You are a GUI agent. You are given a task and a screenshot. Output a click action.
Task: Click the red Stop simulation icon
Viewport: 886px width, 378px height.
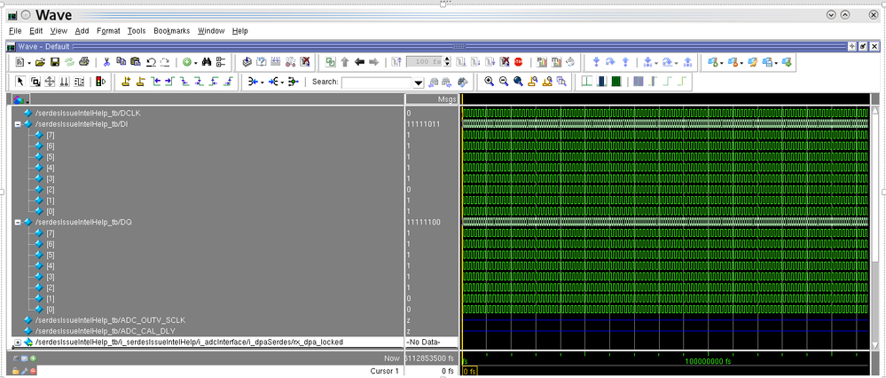click(x=519, y=62)
